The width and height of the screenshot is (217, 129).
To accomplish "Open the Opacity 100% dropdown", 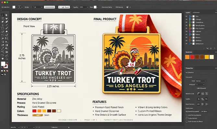I will click(87, 7).
